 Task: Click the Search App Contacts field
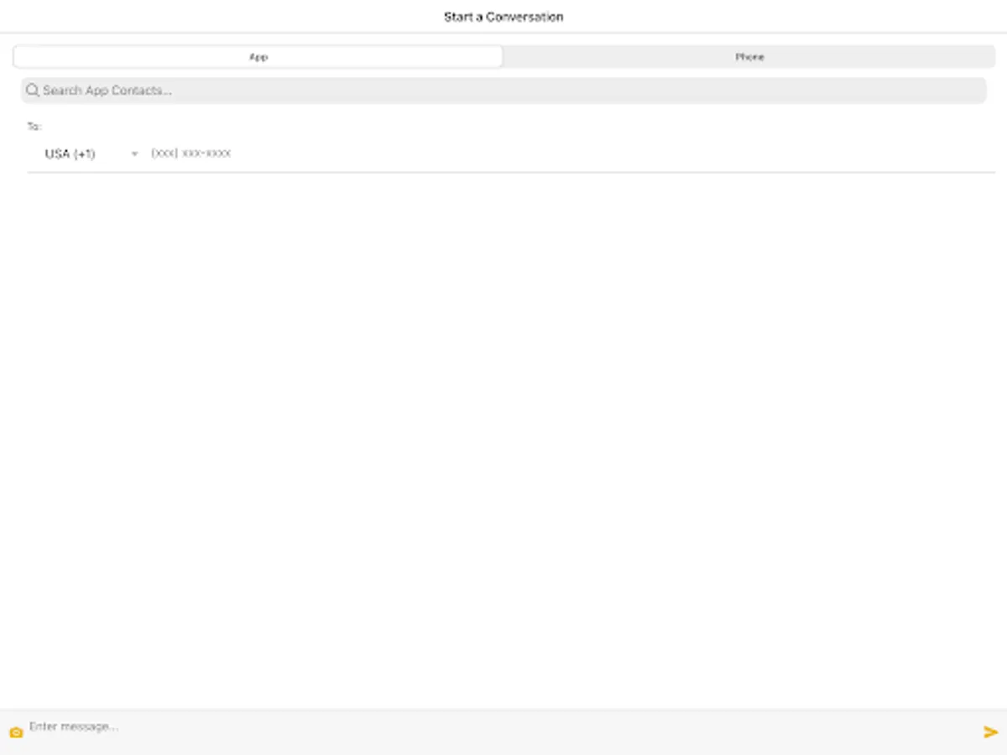pos(503,91)
